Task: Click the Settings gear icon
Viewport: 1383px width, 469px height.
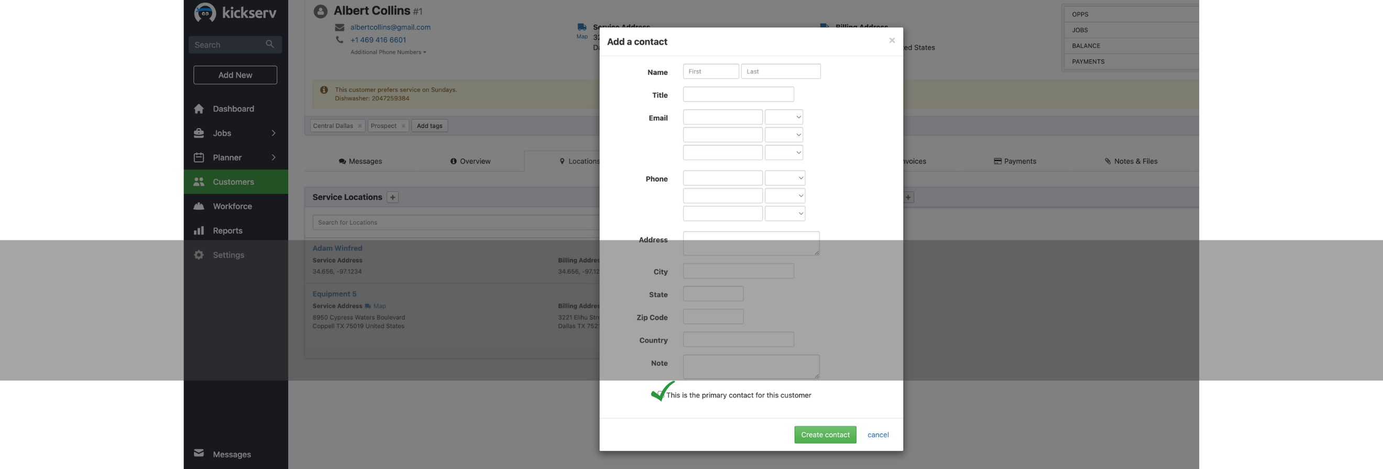Action: coord(199,255)
